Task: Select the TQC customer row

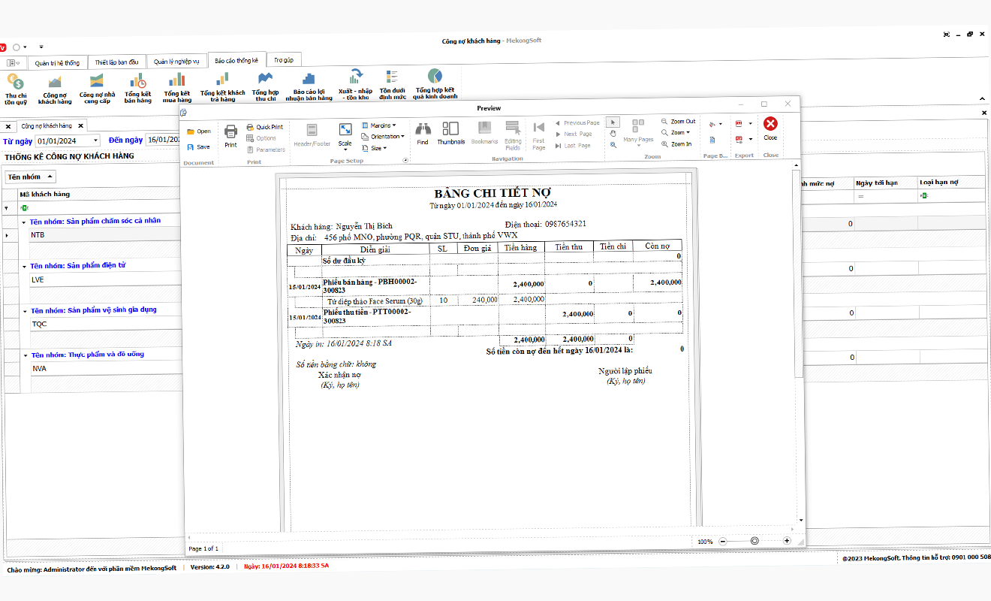Action: (105, 324)
